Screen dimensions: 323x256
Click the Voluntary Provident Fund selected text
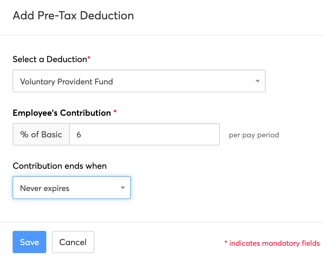(67, 82)
